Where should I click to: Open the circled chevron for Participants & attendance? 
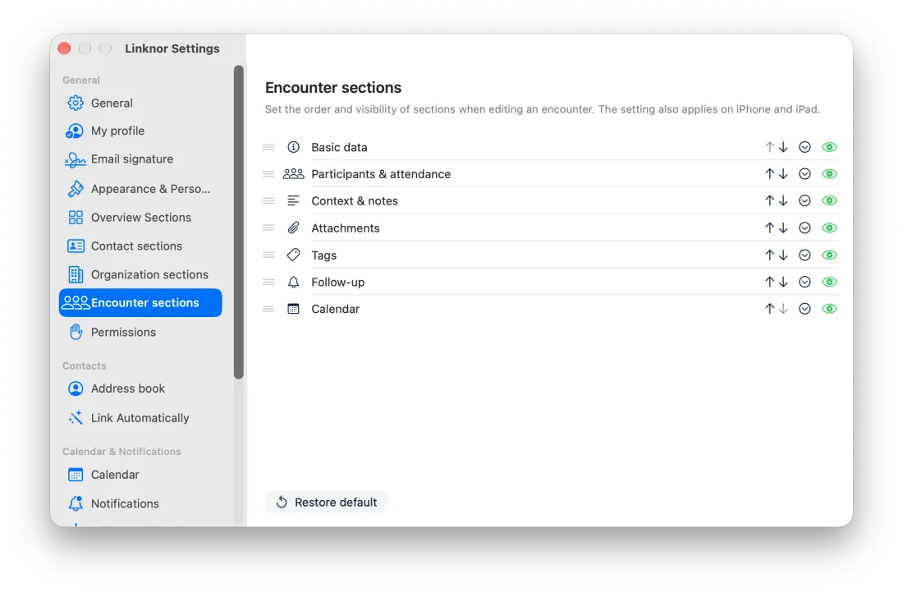(x=804, y=174)
